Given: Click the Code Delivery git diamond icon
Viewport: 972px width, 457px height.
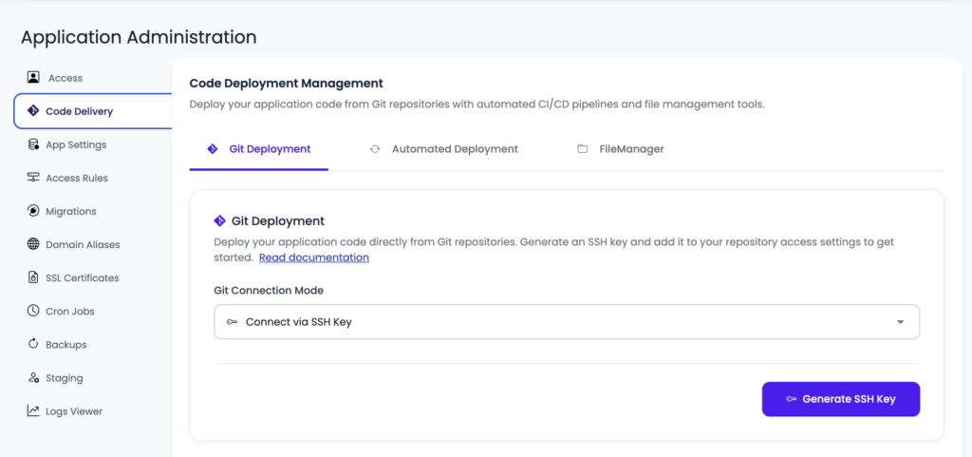Looking at the screenshot, I should (x=33, y=111).
